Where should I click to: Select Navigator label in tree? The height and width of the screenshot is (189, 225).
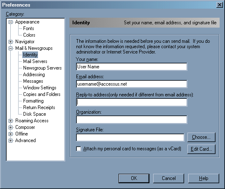coord(25,42)
